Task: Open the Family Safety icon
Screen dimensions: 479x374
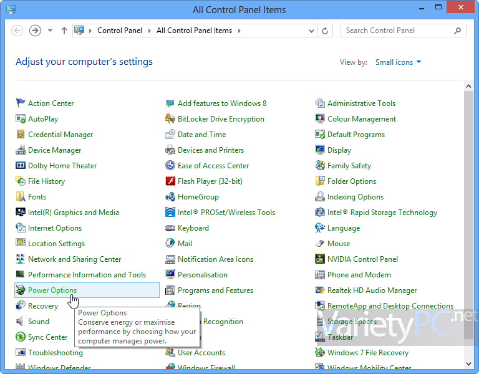Action: point(320,166)
